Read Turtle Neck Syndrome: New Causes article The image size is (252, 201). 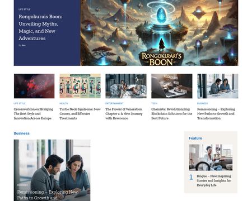80,114
